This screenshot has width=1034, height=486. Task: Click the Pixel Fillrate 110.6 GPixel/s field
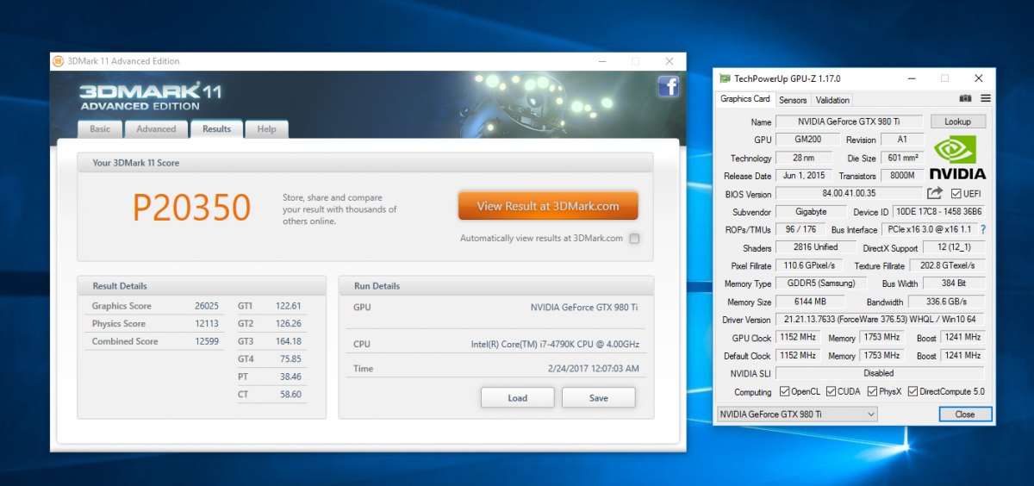pyautogui.click(x=812, y=265)
